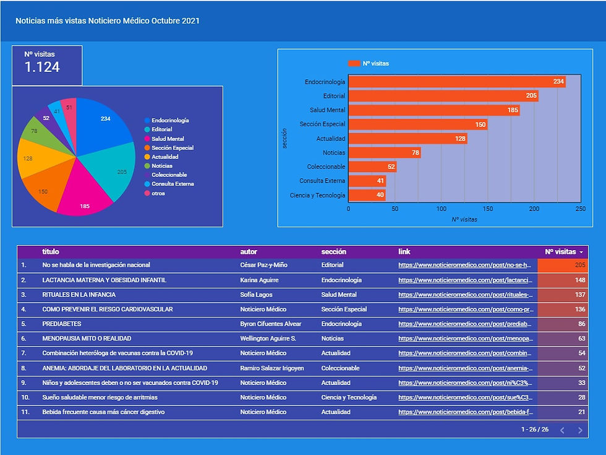Open link for Niños y adolescentes article
The width and height of the screenshot is (606, 455).
pos(466,383)
